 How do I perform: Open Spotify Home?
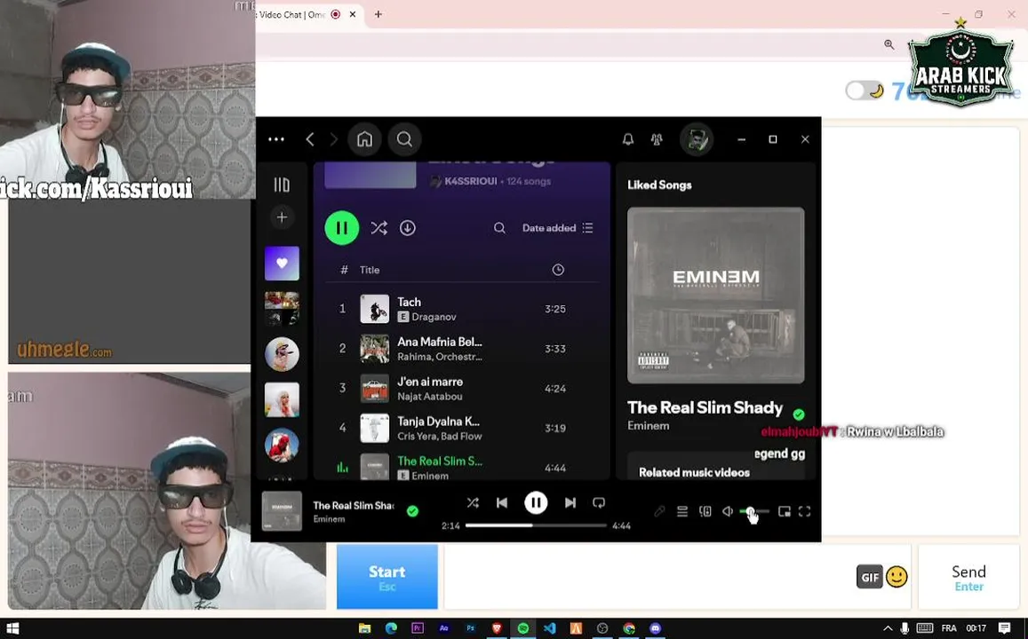(364, 139)
